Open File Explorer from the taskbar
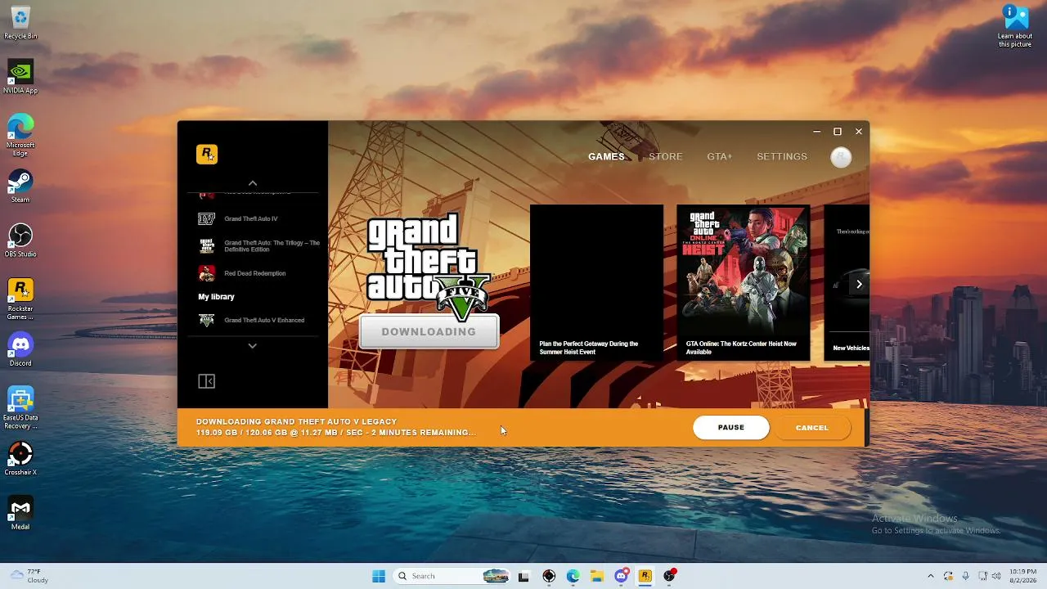The image size is (1047, 589). pos(597,576)
